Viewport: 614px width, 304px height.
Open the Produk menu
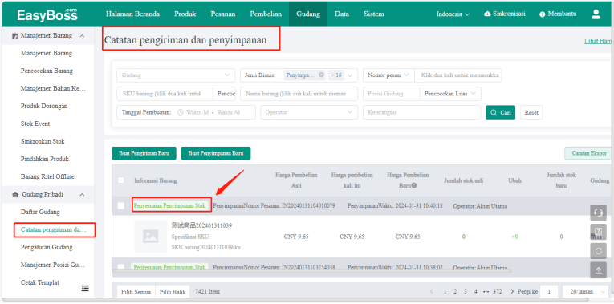(185, 14)
